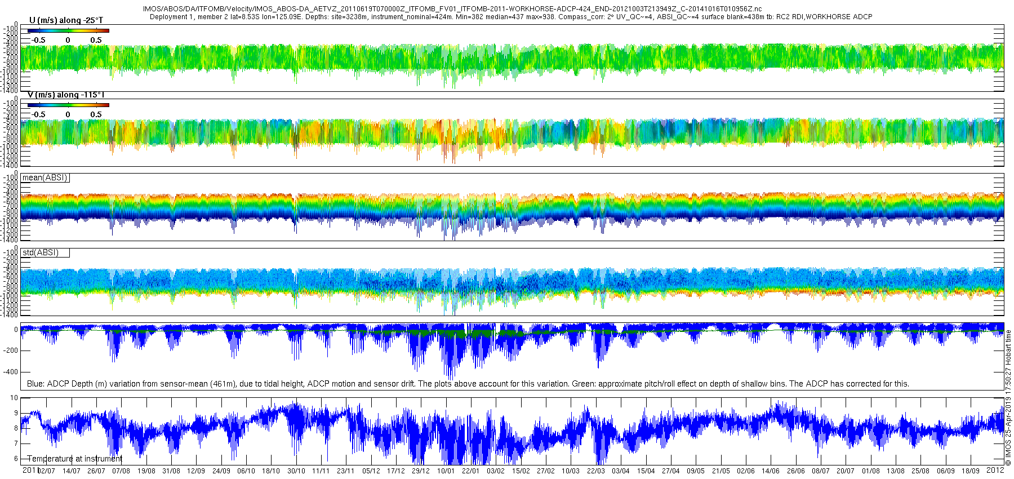The height and width of the screenshot is (479, 1014).
Task: Click the 'mean(ABSI)' panel label
Action: (45, 178)
